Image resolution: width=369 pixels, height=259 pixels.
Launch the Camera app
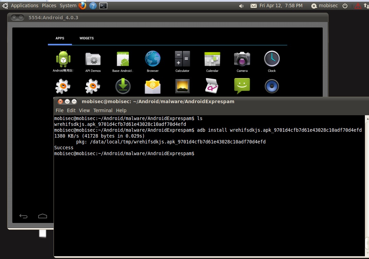click(x=242, y=58)
